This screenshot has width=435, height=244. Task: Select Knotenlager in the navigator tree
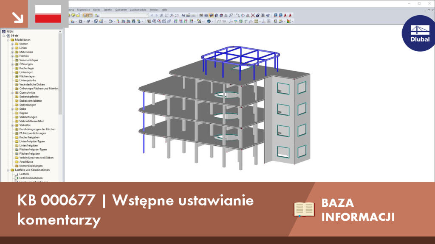point(27,68)
